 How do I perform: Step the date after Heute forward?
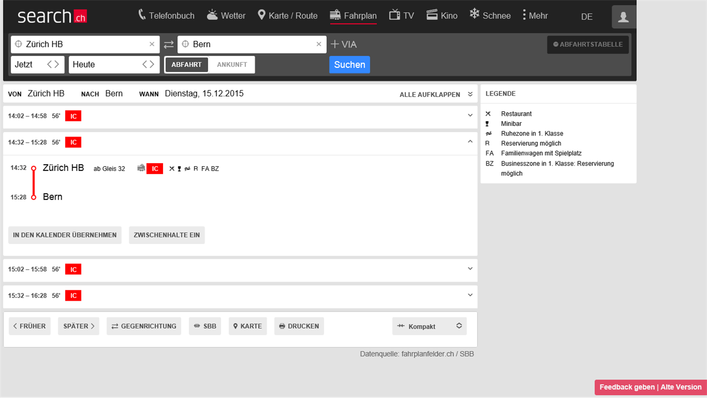(x=151, y=64)
